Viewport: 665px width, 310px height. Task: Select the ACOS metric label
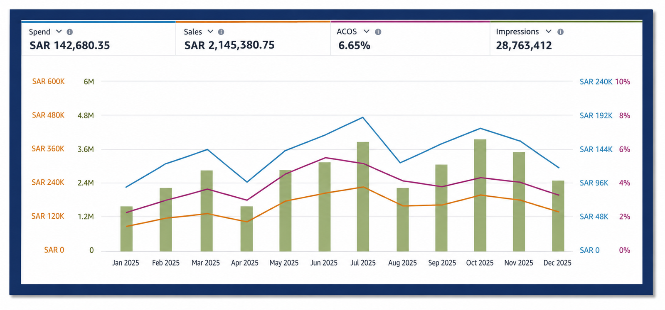[347, 32]
